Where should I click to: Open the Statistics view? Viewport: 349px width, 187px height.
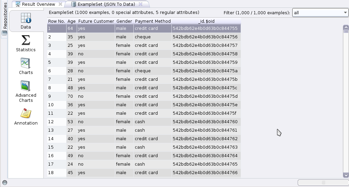click(x=26, y=43)
